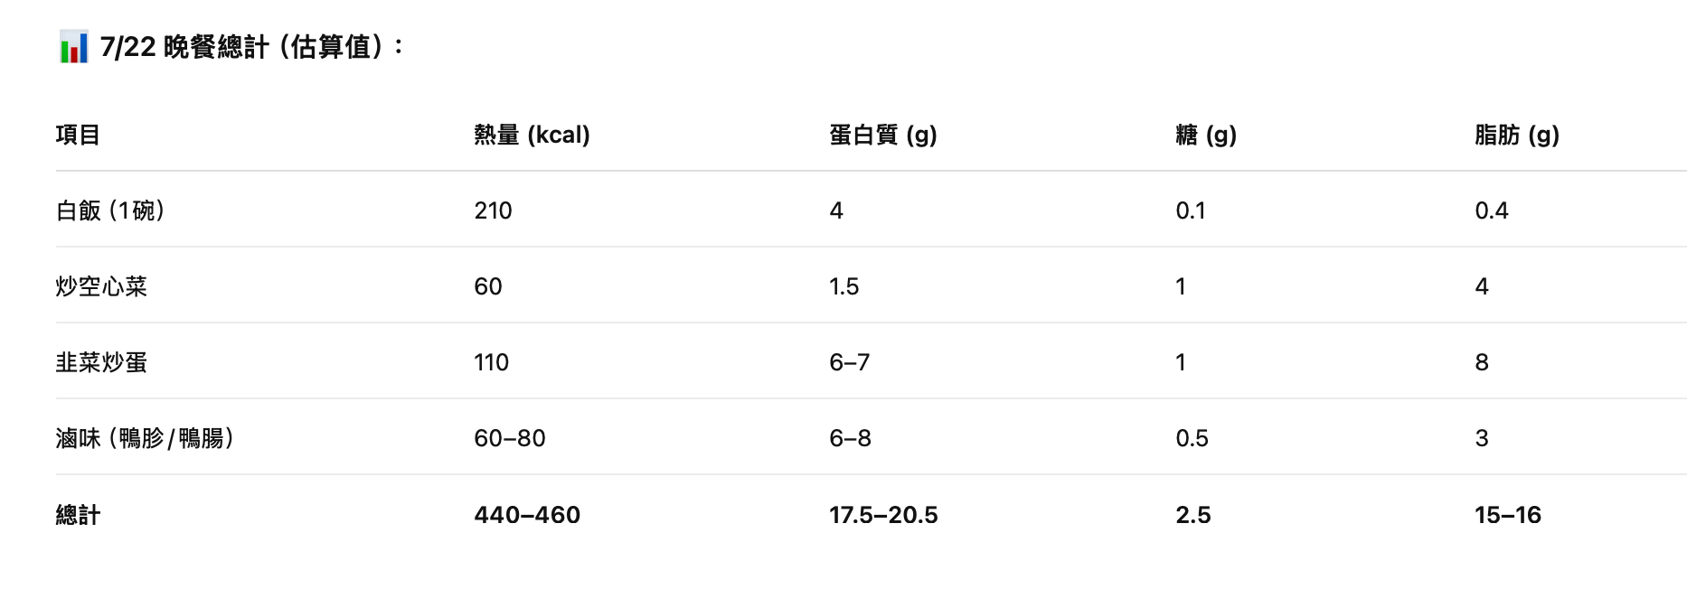Image resolution: width=1687 pixels, height=589 pixels.
Task: Click the 6–7 protein value for 韭菜炒蛋
Action: 849,362
